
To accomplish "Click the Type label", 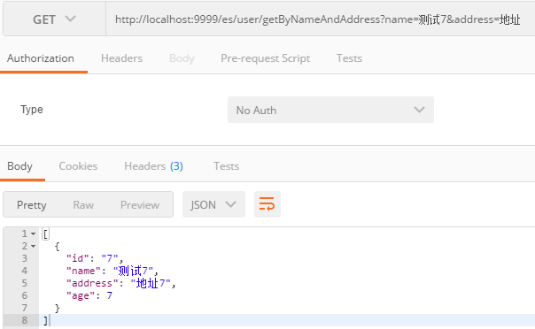I will coord(32,110).
